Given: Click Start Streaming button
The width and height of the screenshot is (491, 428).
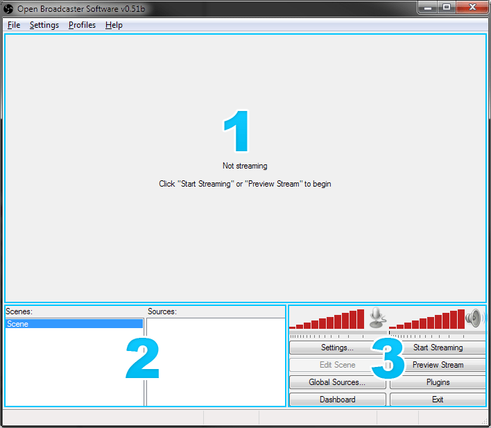Looking at the screenshot, I should (438, 348).
